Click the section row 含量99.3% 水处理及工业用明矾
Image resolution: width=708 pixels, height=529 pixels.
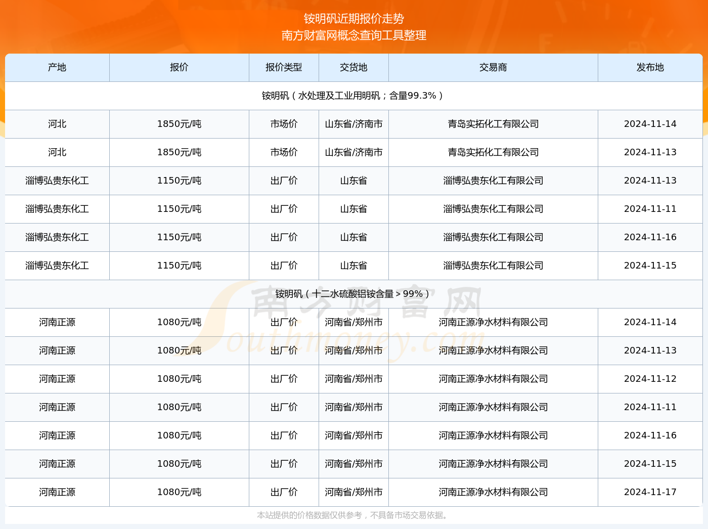pyautogui.click(x=353, y=96)
